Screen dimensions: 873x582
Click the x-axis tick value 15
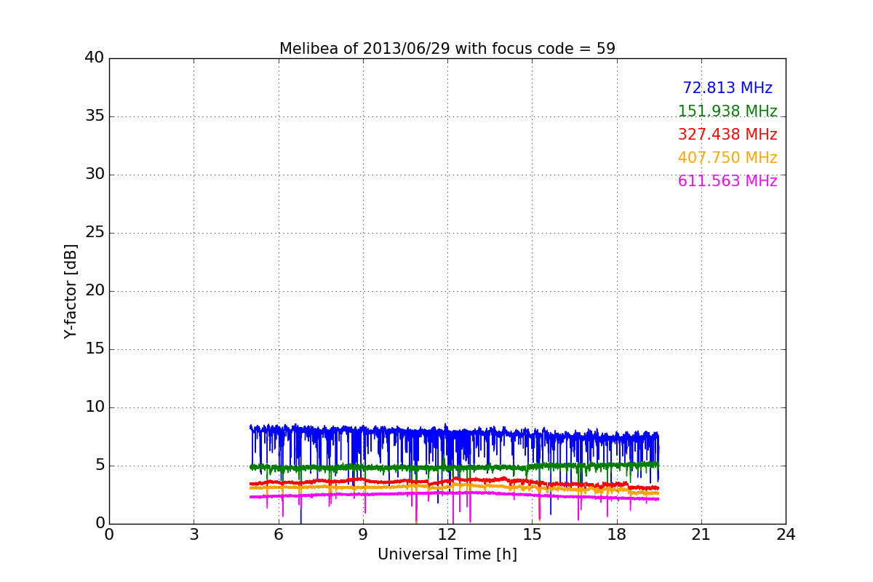(x=532, y=535)
